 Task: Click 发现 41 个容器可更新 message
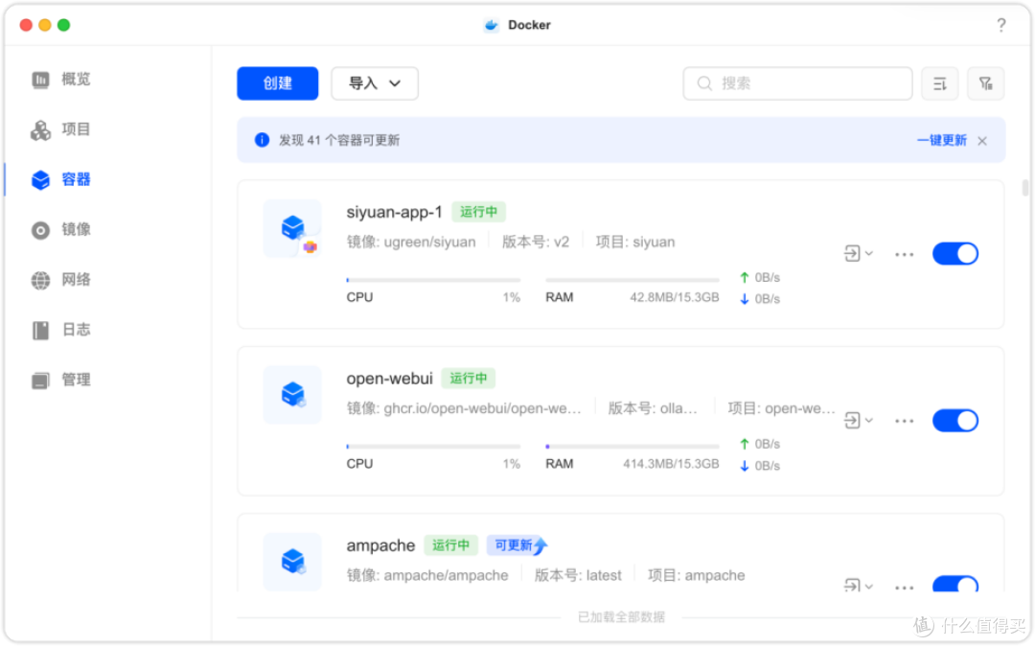pyautogui.click(x=338, y=140)
